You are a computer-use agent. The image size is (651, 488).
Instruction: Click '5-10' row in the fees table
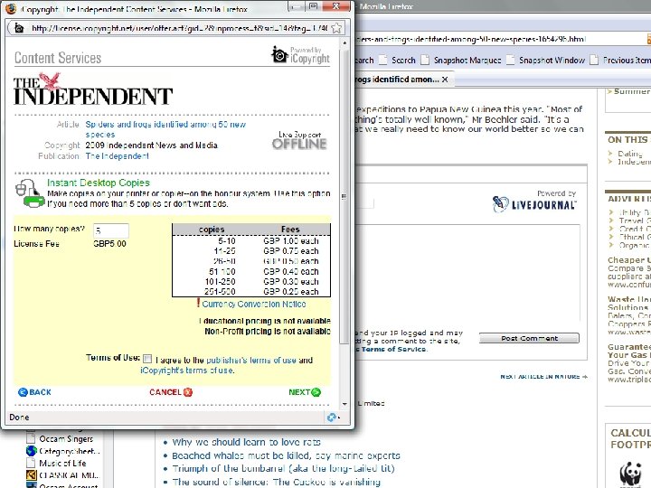coord(251,241)
